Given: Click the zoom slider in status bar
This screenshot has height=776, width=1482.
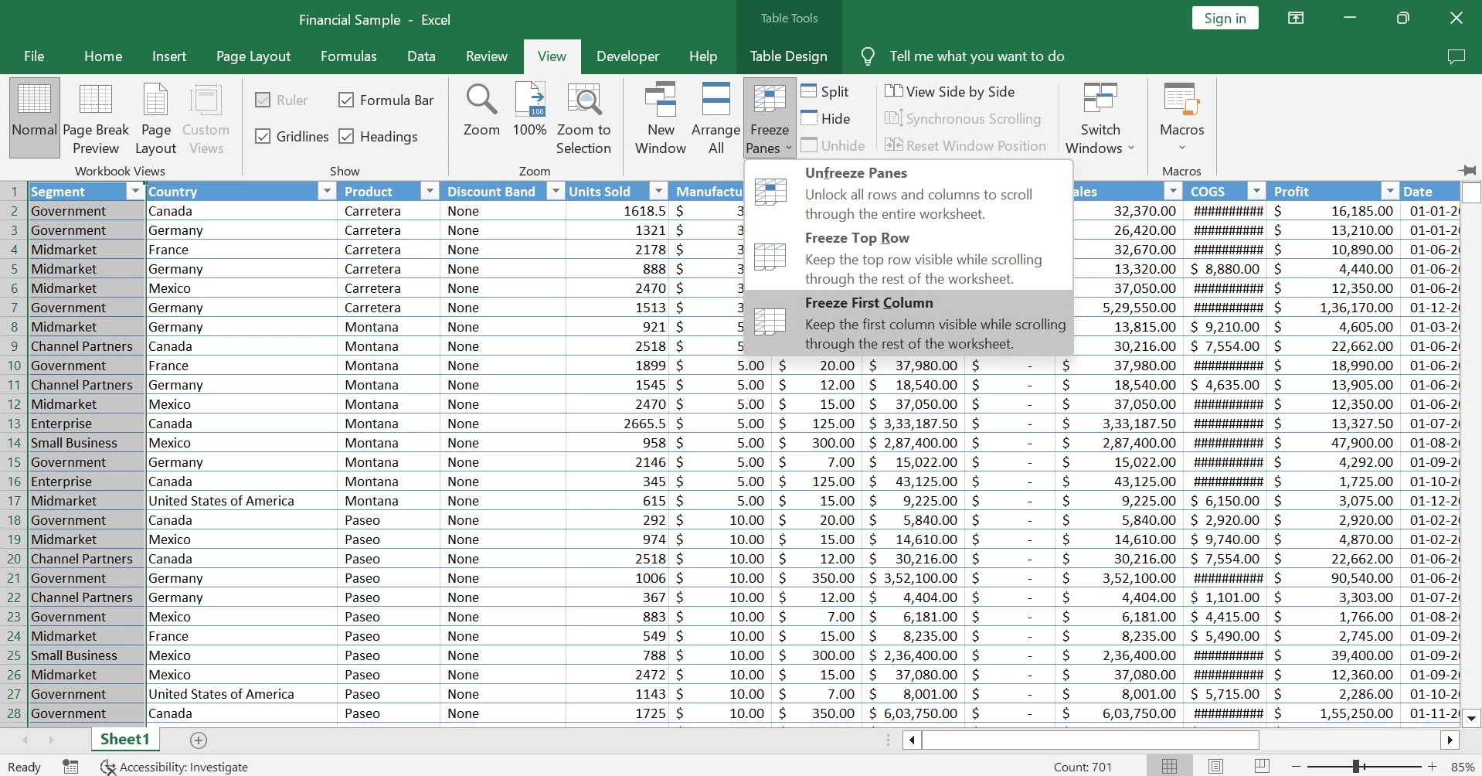Looking at the screenshot, I should 1356,767.
